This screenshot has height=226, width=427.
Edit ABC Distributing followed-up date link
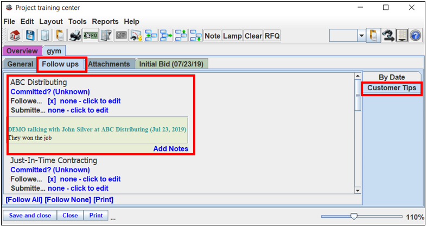click(91, 101)
